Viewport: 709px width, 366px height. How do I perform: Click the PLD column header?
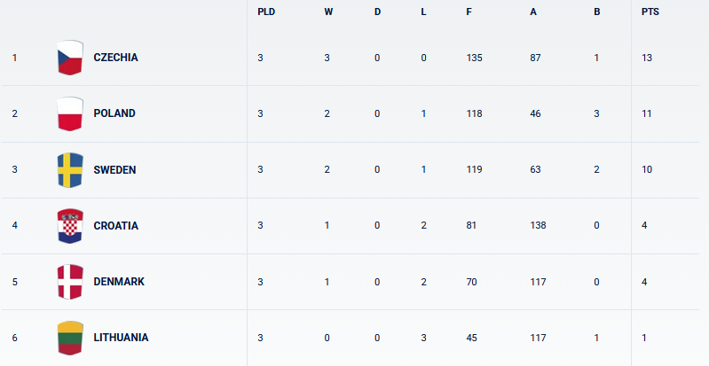pyautogui.click(x=265, y=12)
